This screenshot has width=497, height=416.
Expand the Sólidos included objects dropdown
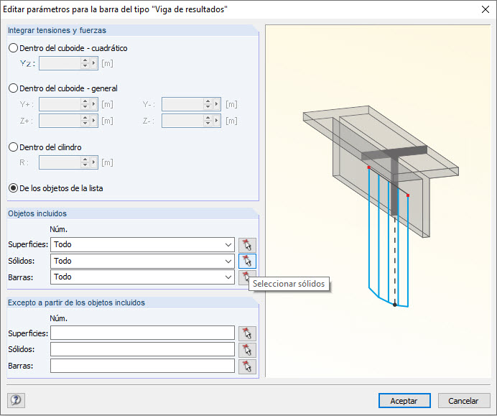click(x=228, y=261)
